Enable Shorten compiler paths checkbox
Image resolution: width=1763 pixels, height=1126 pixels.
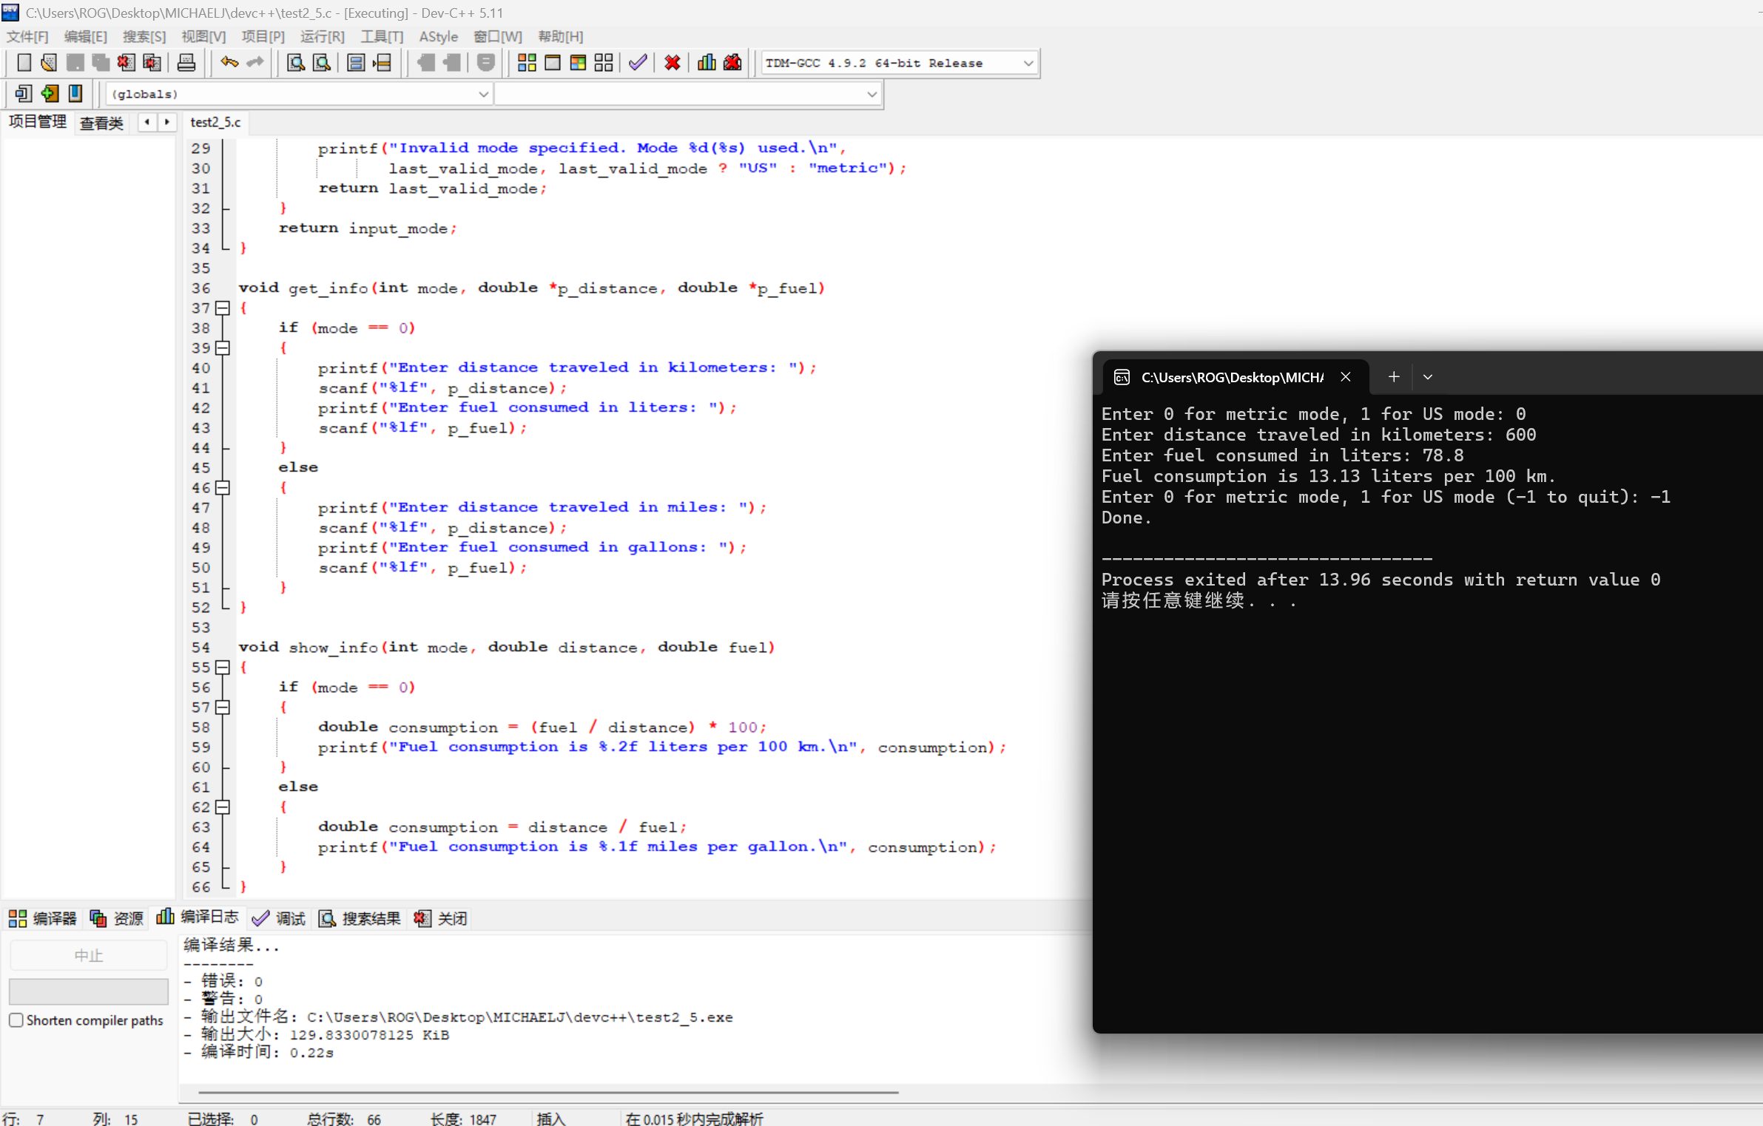point(16,1020)
